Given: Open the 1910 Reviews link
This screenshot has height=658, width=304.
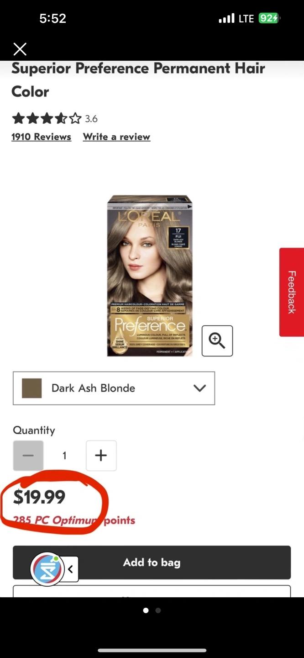Looking at the screenshot, I should tap(41, 137).
